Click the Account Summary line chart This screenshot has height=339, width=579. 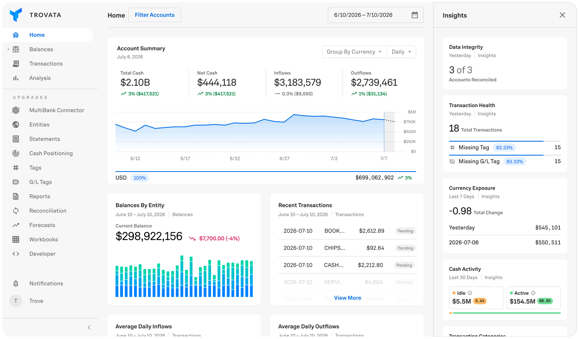[x=255, y=132]
